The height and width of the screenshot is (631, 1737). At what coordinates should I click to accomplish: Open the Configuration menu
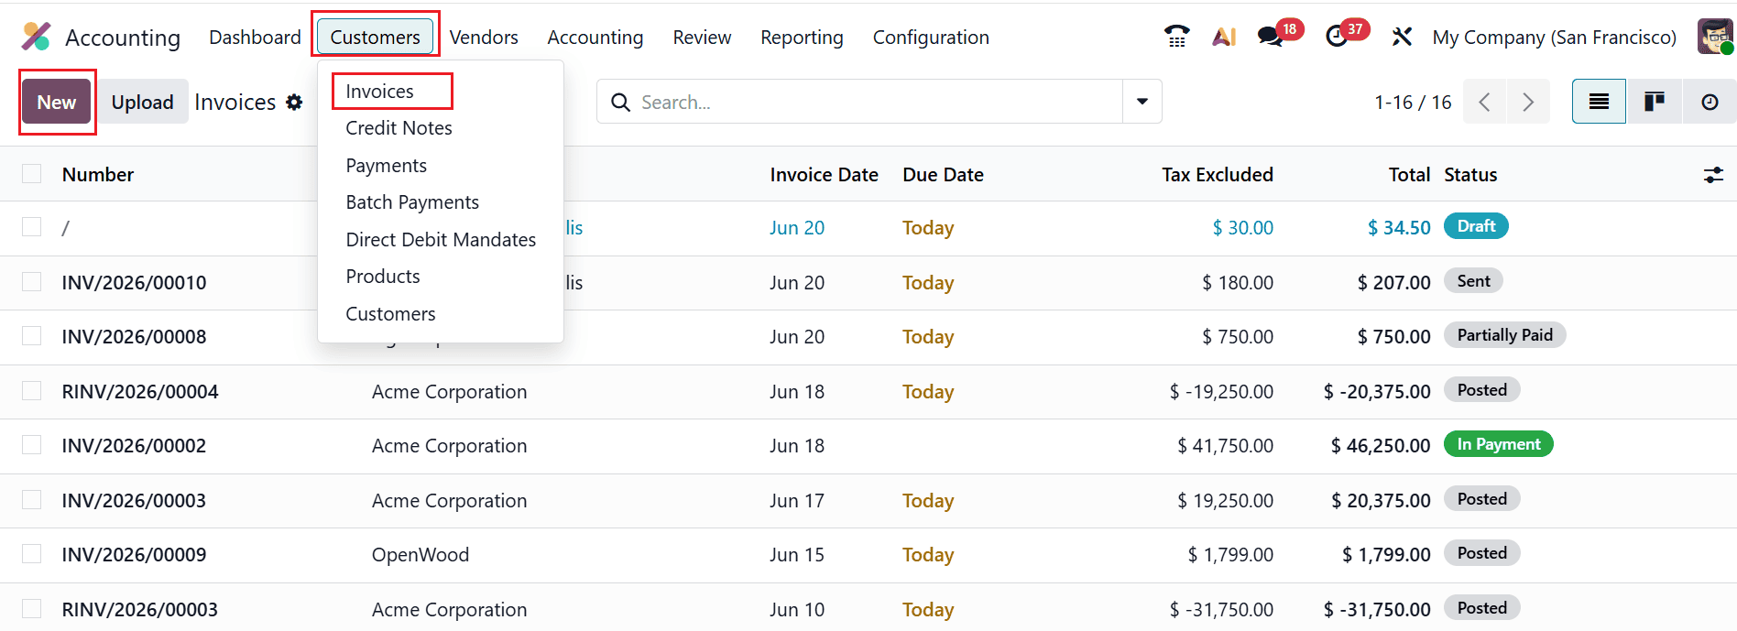click(x=931, y=37)
